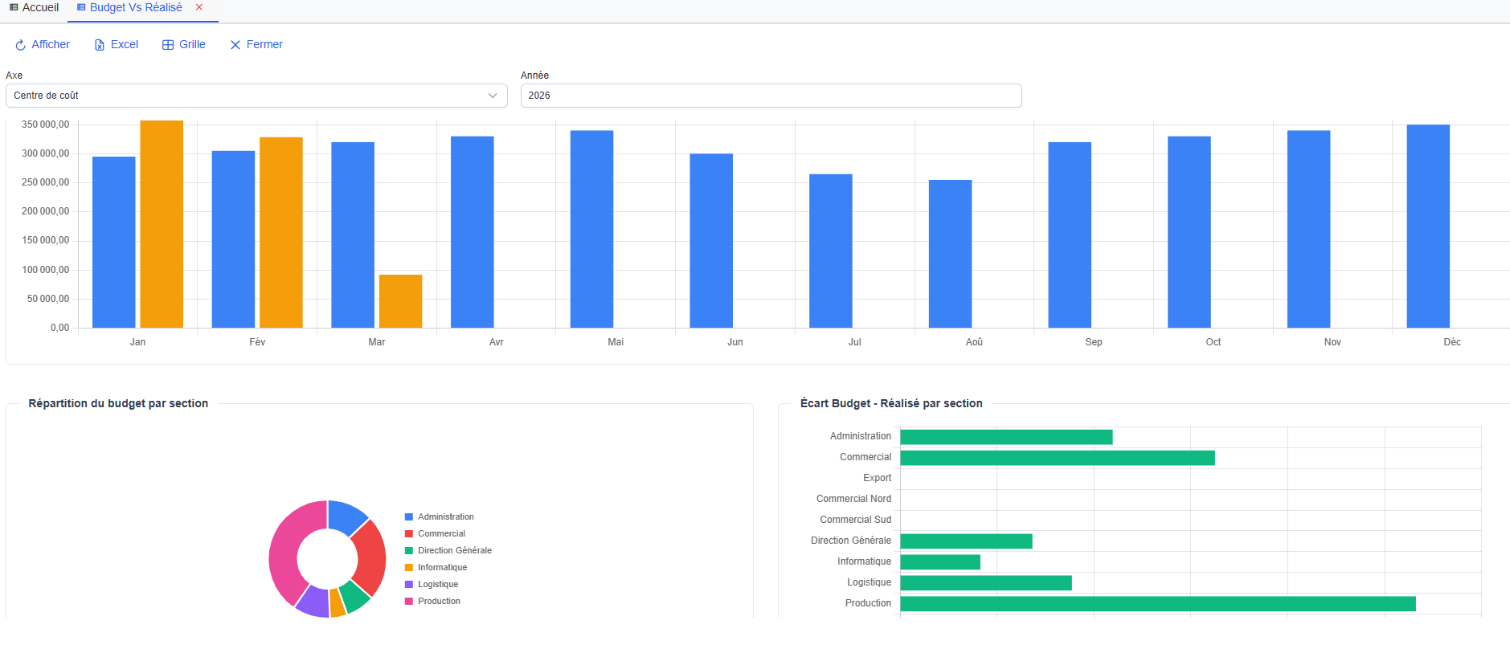Click the Excel export icon

pyautogui.click(x=100, y=45)
